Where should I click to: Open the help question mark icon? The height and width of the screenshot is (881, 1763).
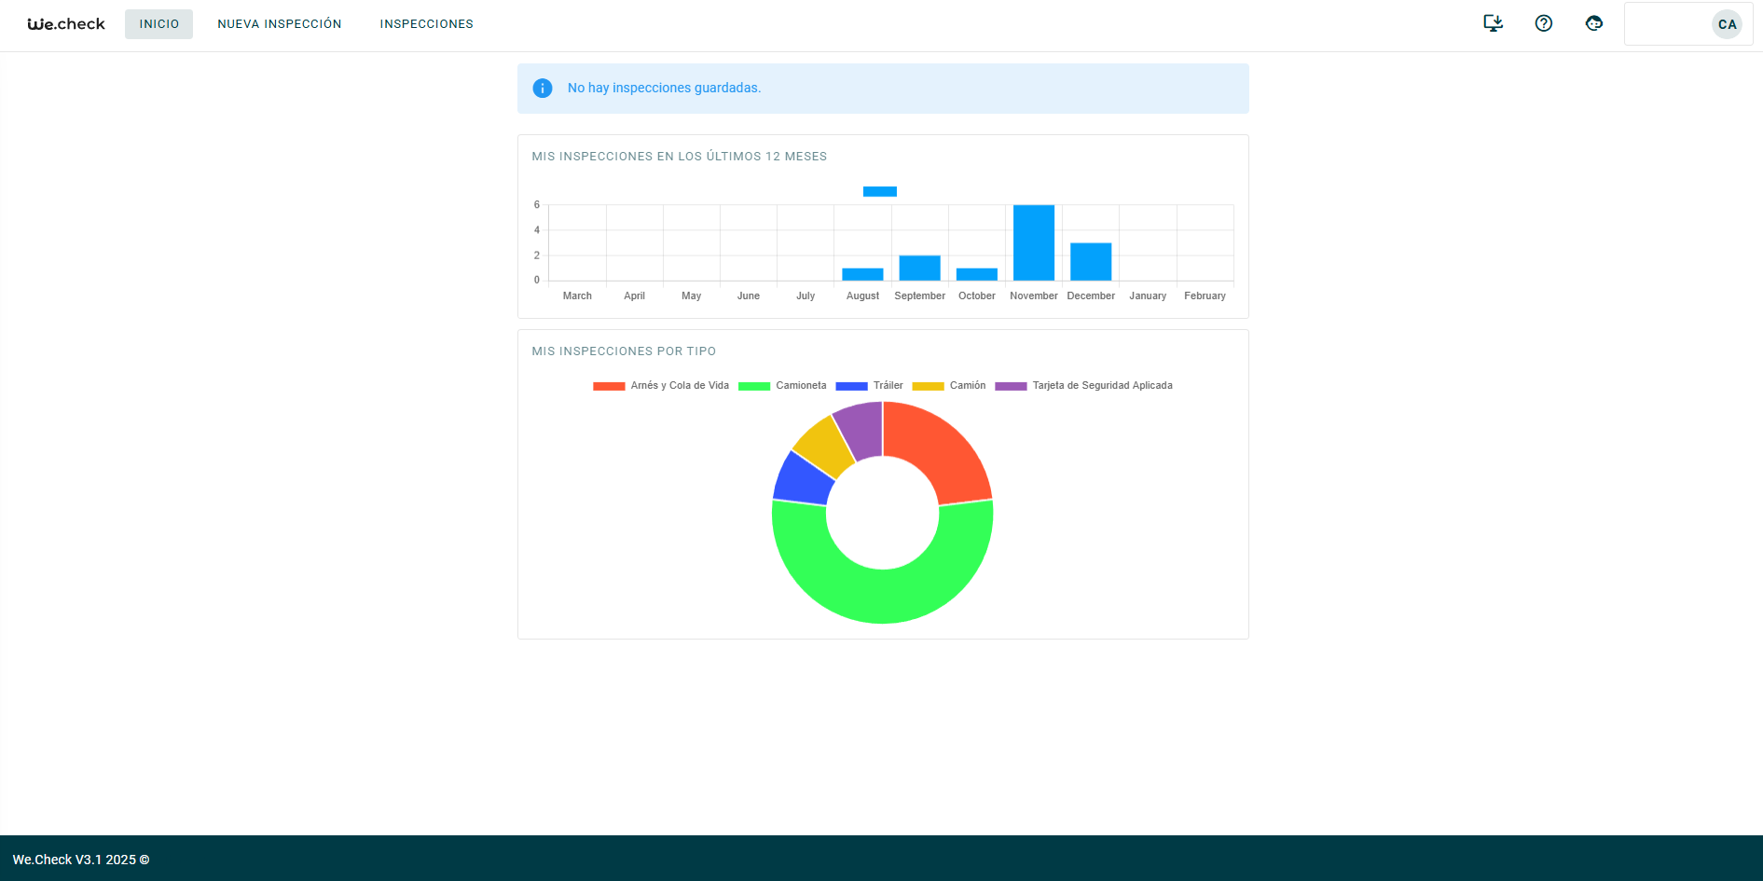[1543, 23]
